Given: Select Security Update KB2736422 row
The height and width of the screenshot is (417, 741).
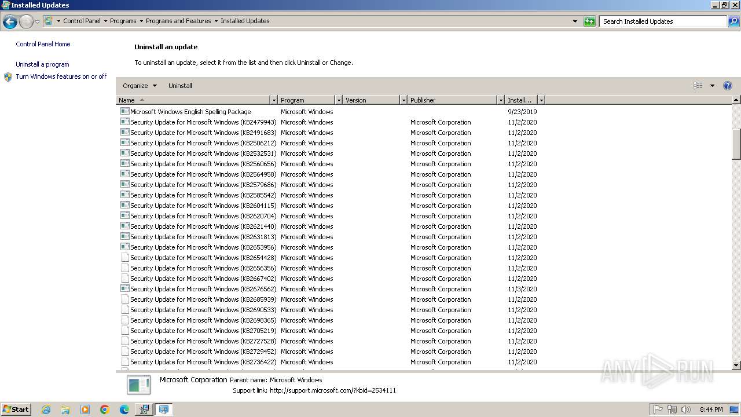Looking at the screenshot, I should click(x=329, y=362).
